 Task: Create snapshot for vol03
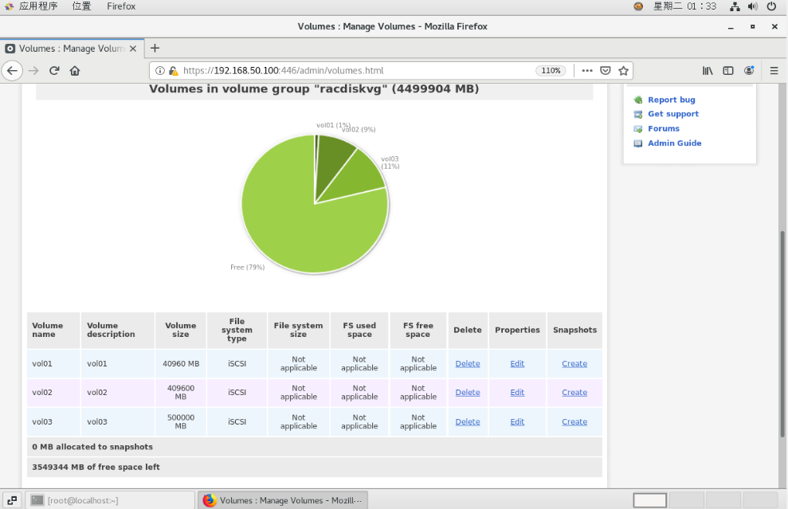(x=574, y=422)
